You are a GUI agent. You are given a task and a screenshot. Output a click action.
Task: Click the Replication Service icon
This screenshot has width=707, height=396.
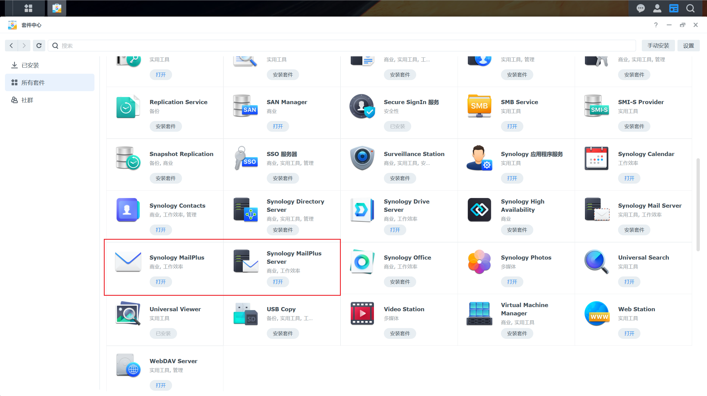pyautogui.click(x=128, y=106)
